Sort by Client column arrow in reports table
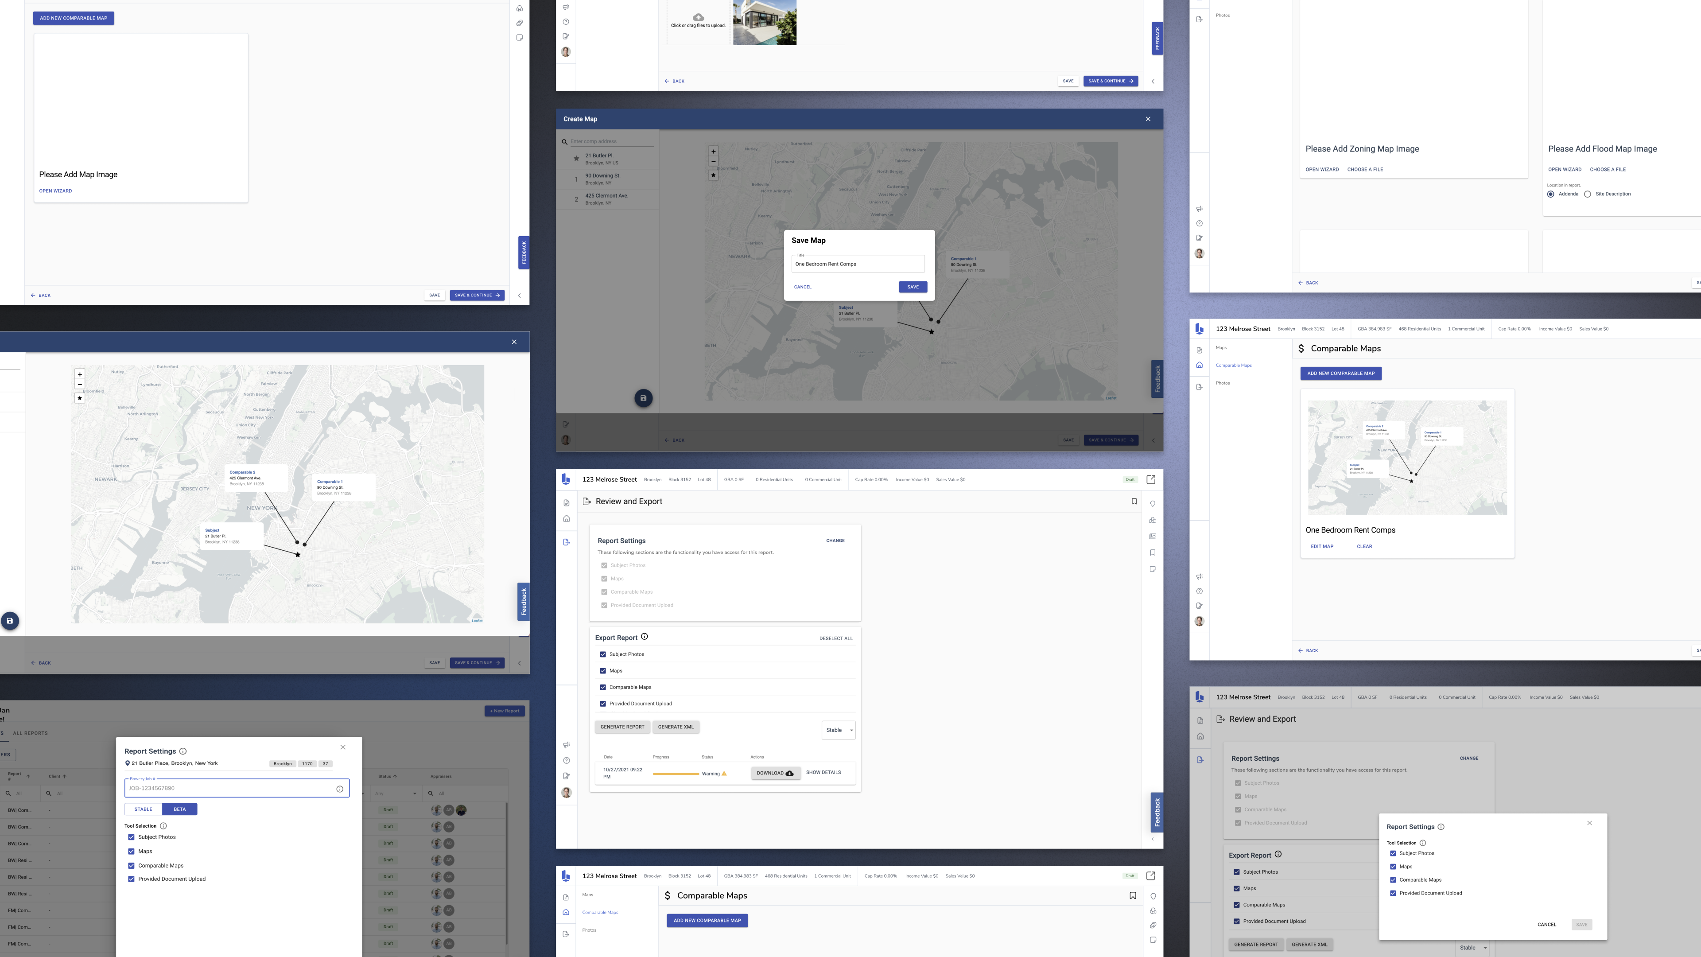 pyautogui.click(x=64, y=776)
